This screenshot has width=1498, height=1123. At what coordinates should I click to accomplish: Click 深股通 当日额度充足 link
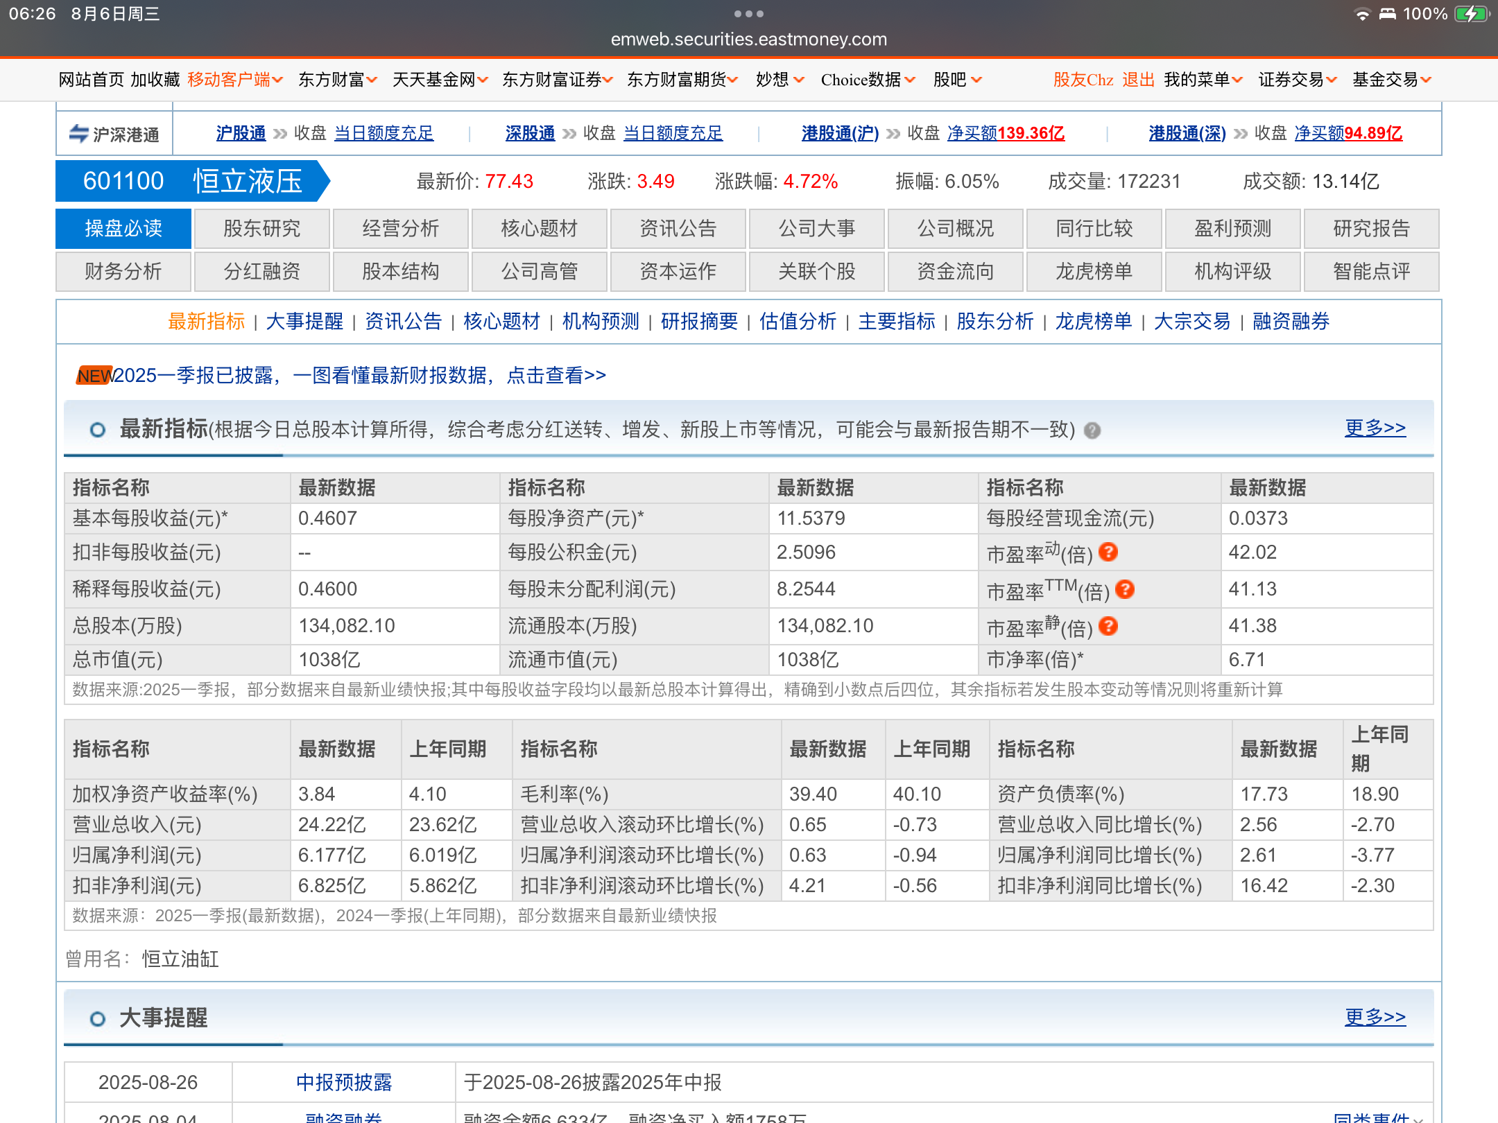coord(673,133)
